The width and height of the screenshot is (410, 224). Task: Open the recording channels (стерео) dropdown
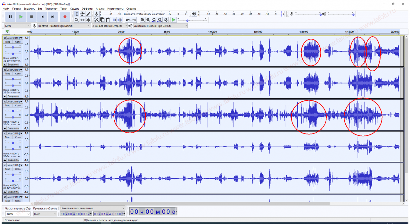click(x=110, y=26)
